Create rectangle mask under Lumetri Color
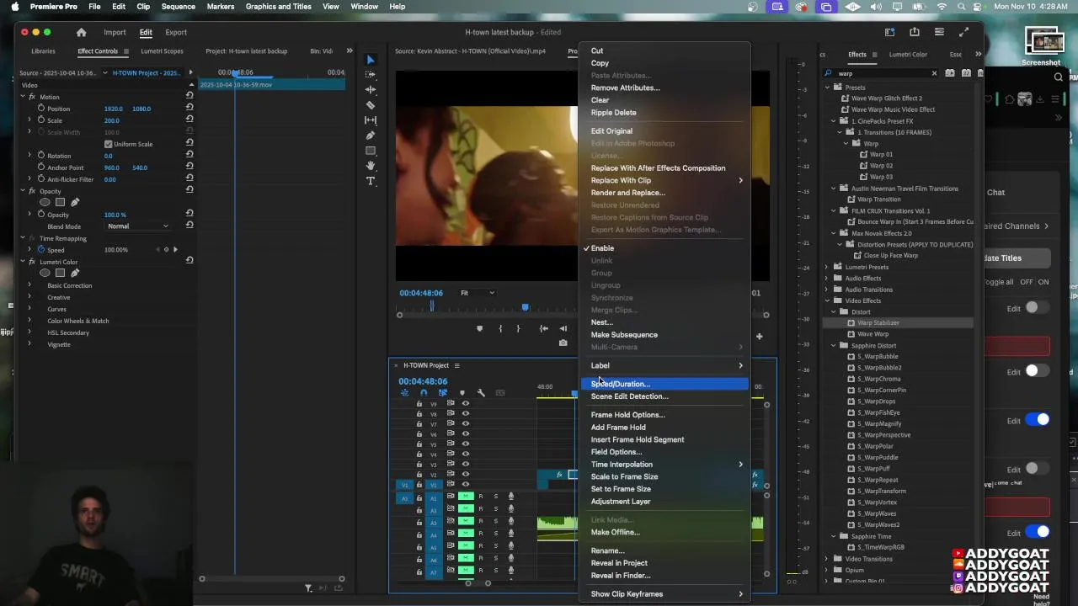This screenshot has width=1078, height=606. pos(60,273)
